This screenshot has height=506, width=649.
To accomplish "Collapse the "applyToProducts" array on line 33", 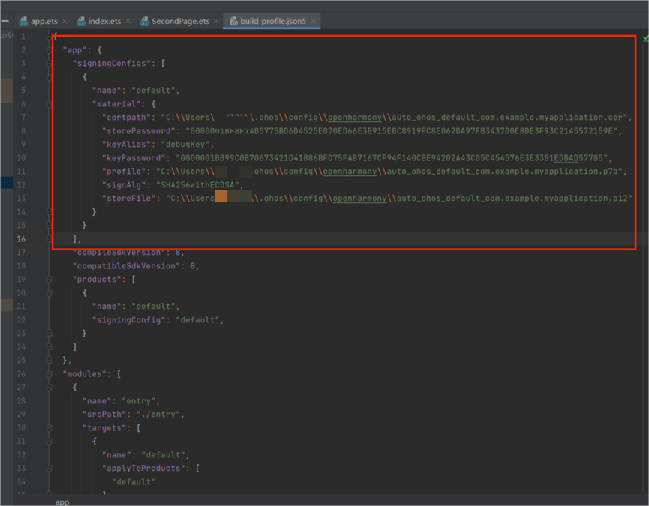I will [x=49, y=469].
